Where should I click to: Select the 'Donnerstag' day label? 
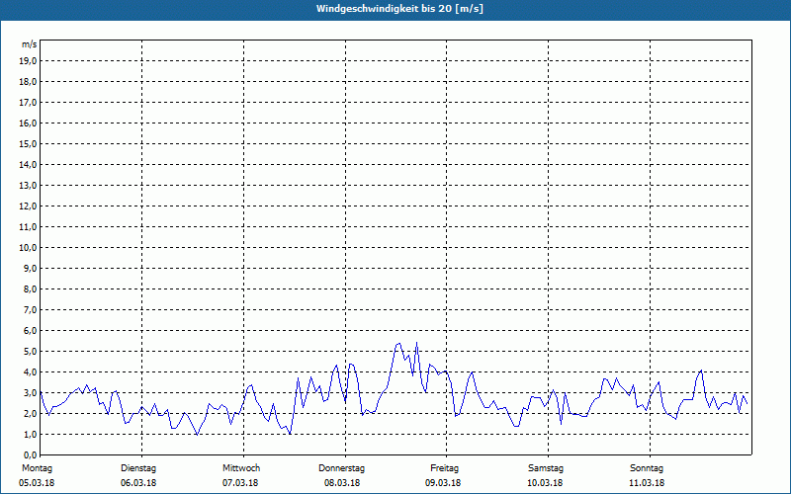341,468
